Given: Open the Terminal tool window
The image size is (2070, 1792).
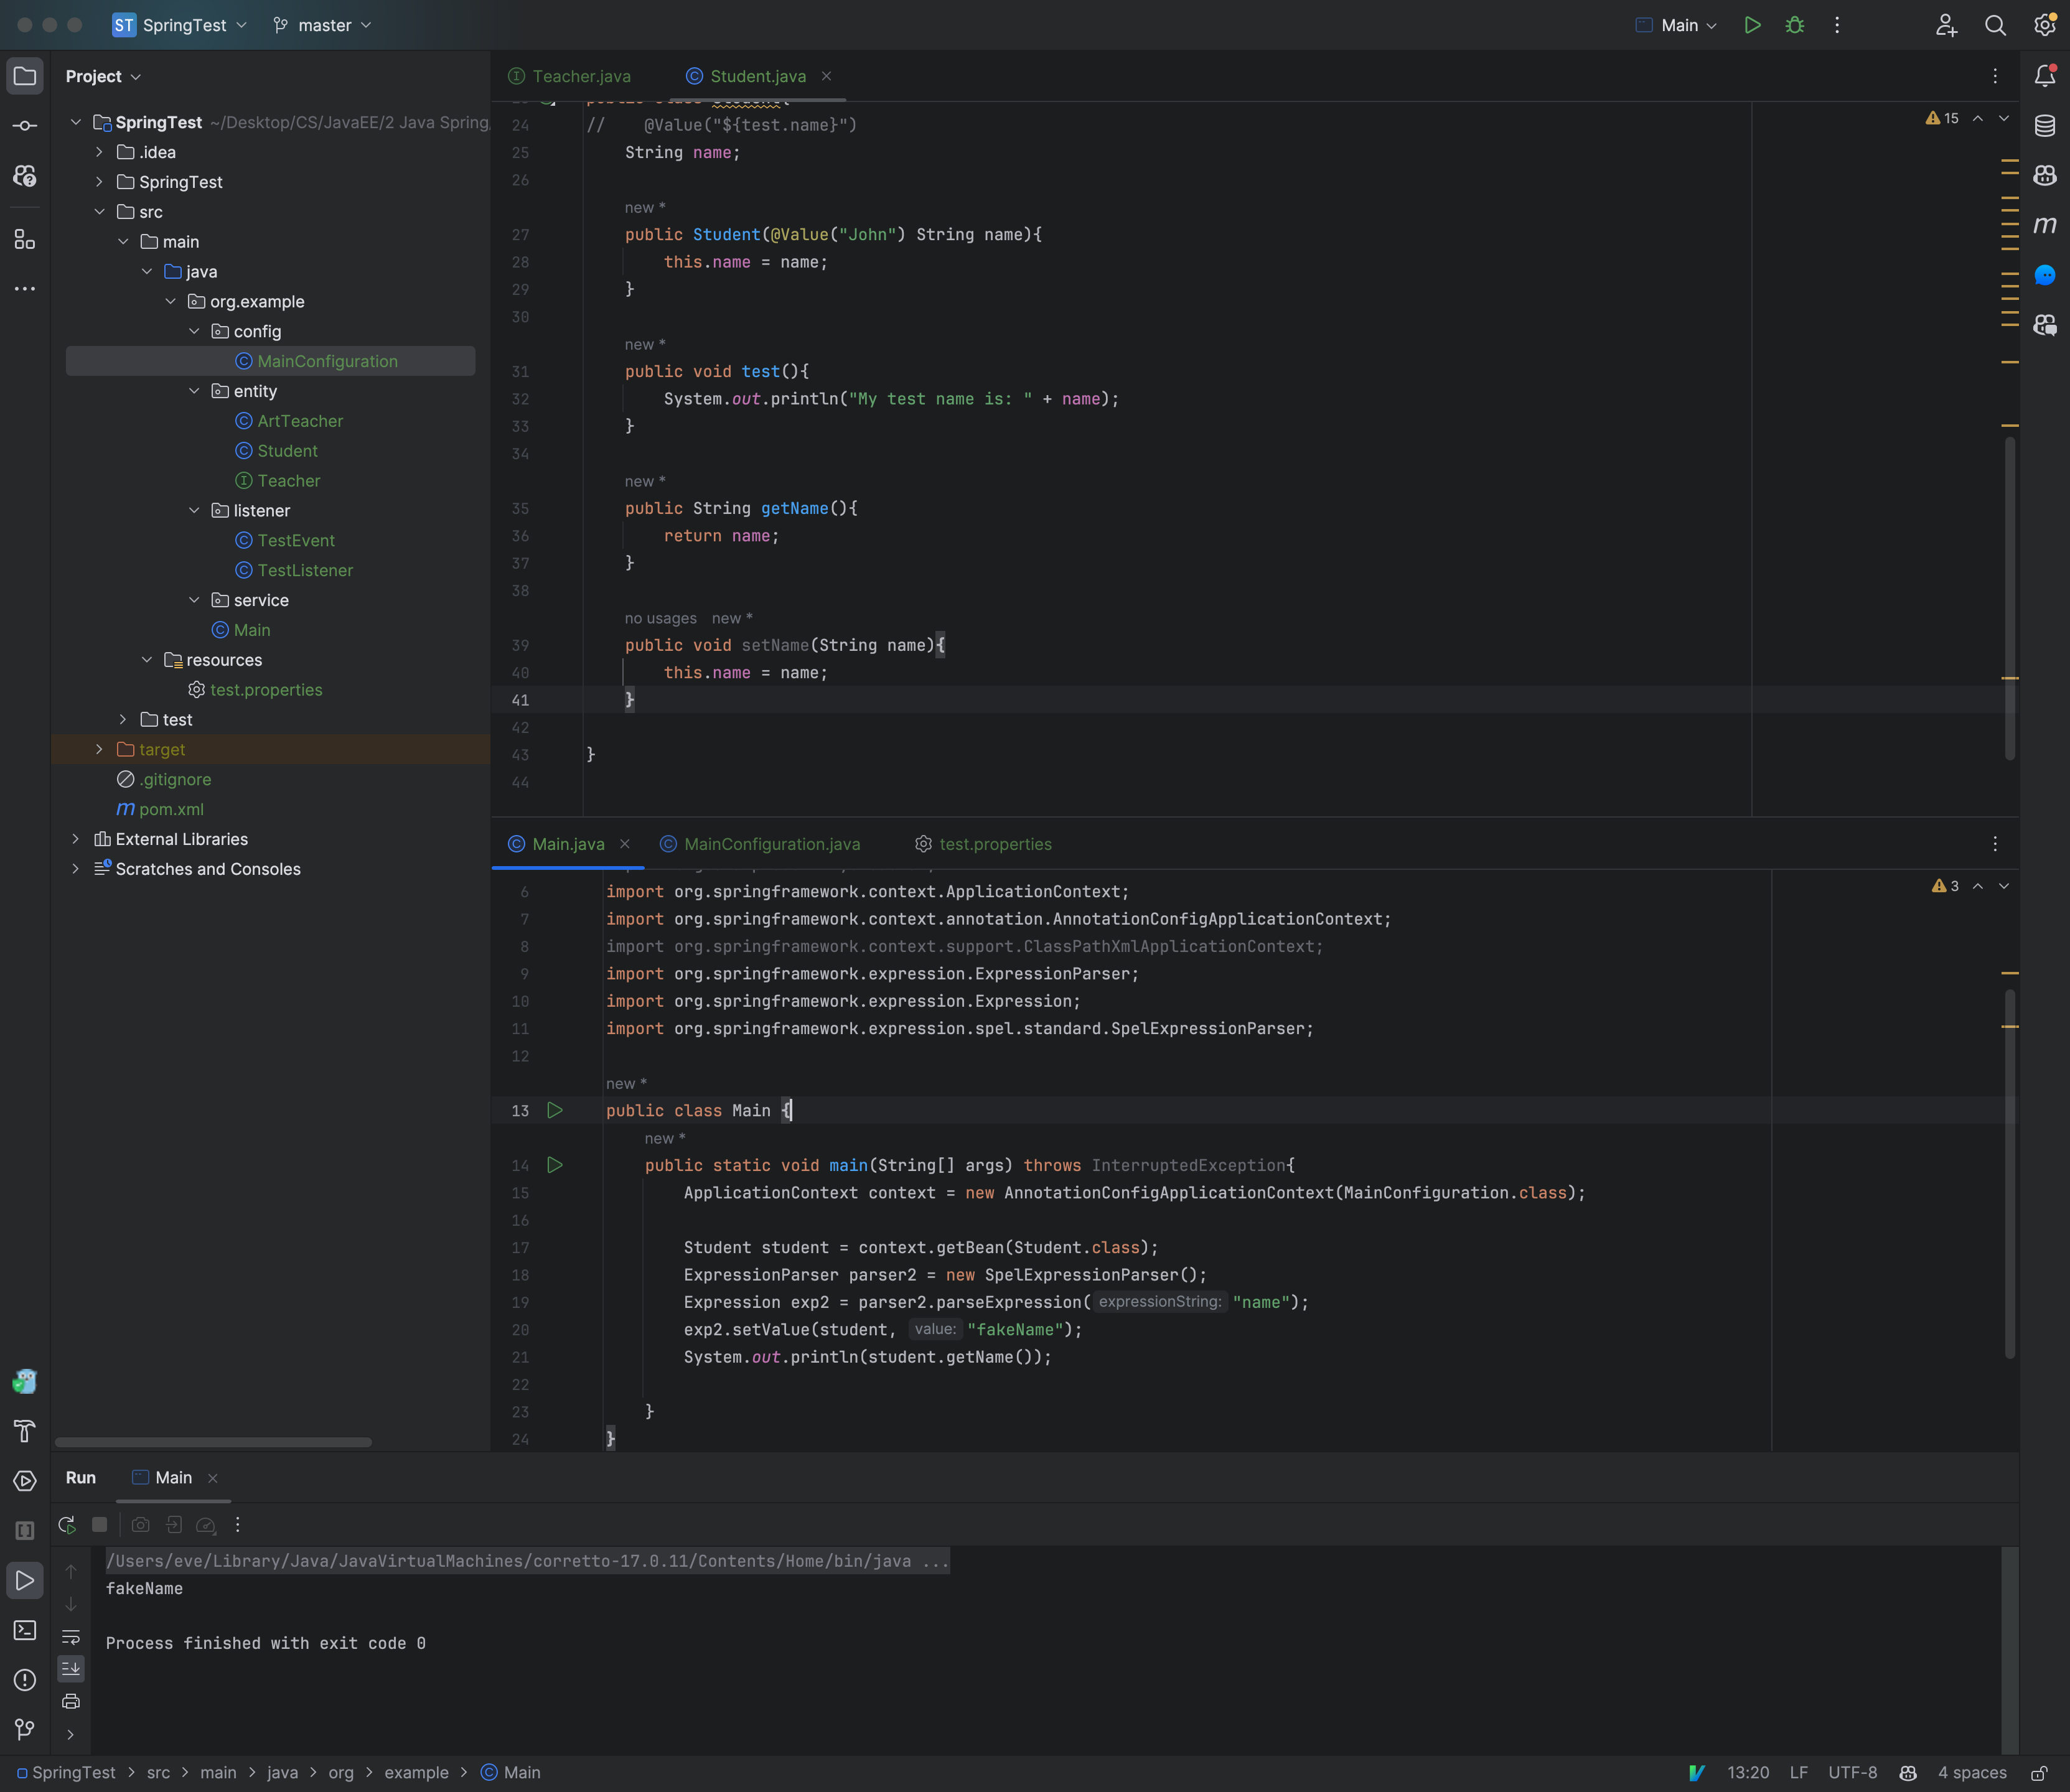Looking at the screenshot, I should pos(24,1630).
